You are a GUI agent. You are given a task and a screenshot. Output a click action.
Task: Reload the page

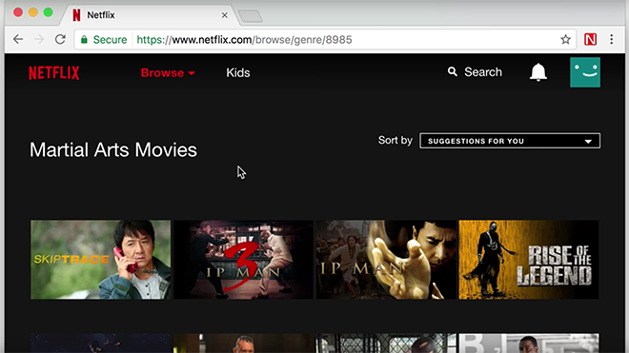(60, 39)
